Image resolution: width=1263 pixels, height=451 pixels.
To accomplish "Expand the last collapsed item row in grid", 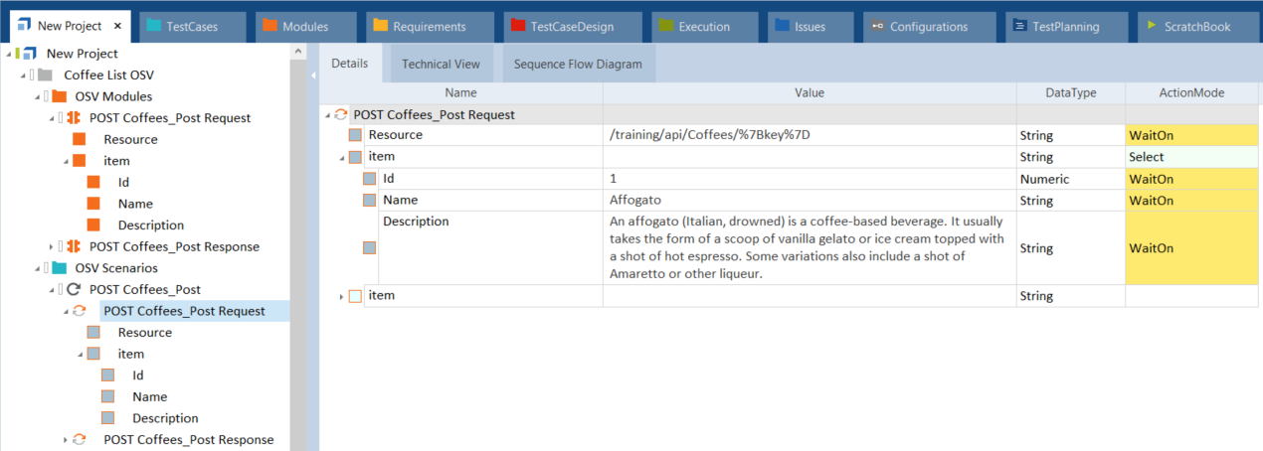I will 341,296.
